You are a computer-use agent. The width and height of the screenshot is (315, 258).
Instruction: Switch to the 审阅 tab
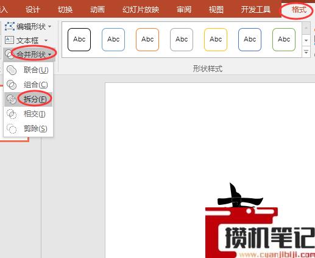point(184,9)
